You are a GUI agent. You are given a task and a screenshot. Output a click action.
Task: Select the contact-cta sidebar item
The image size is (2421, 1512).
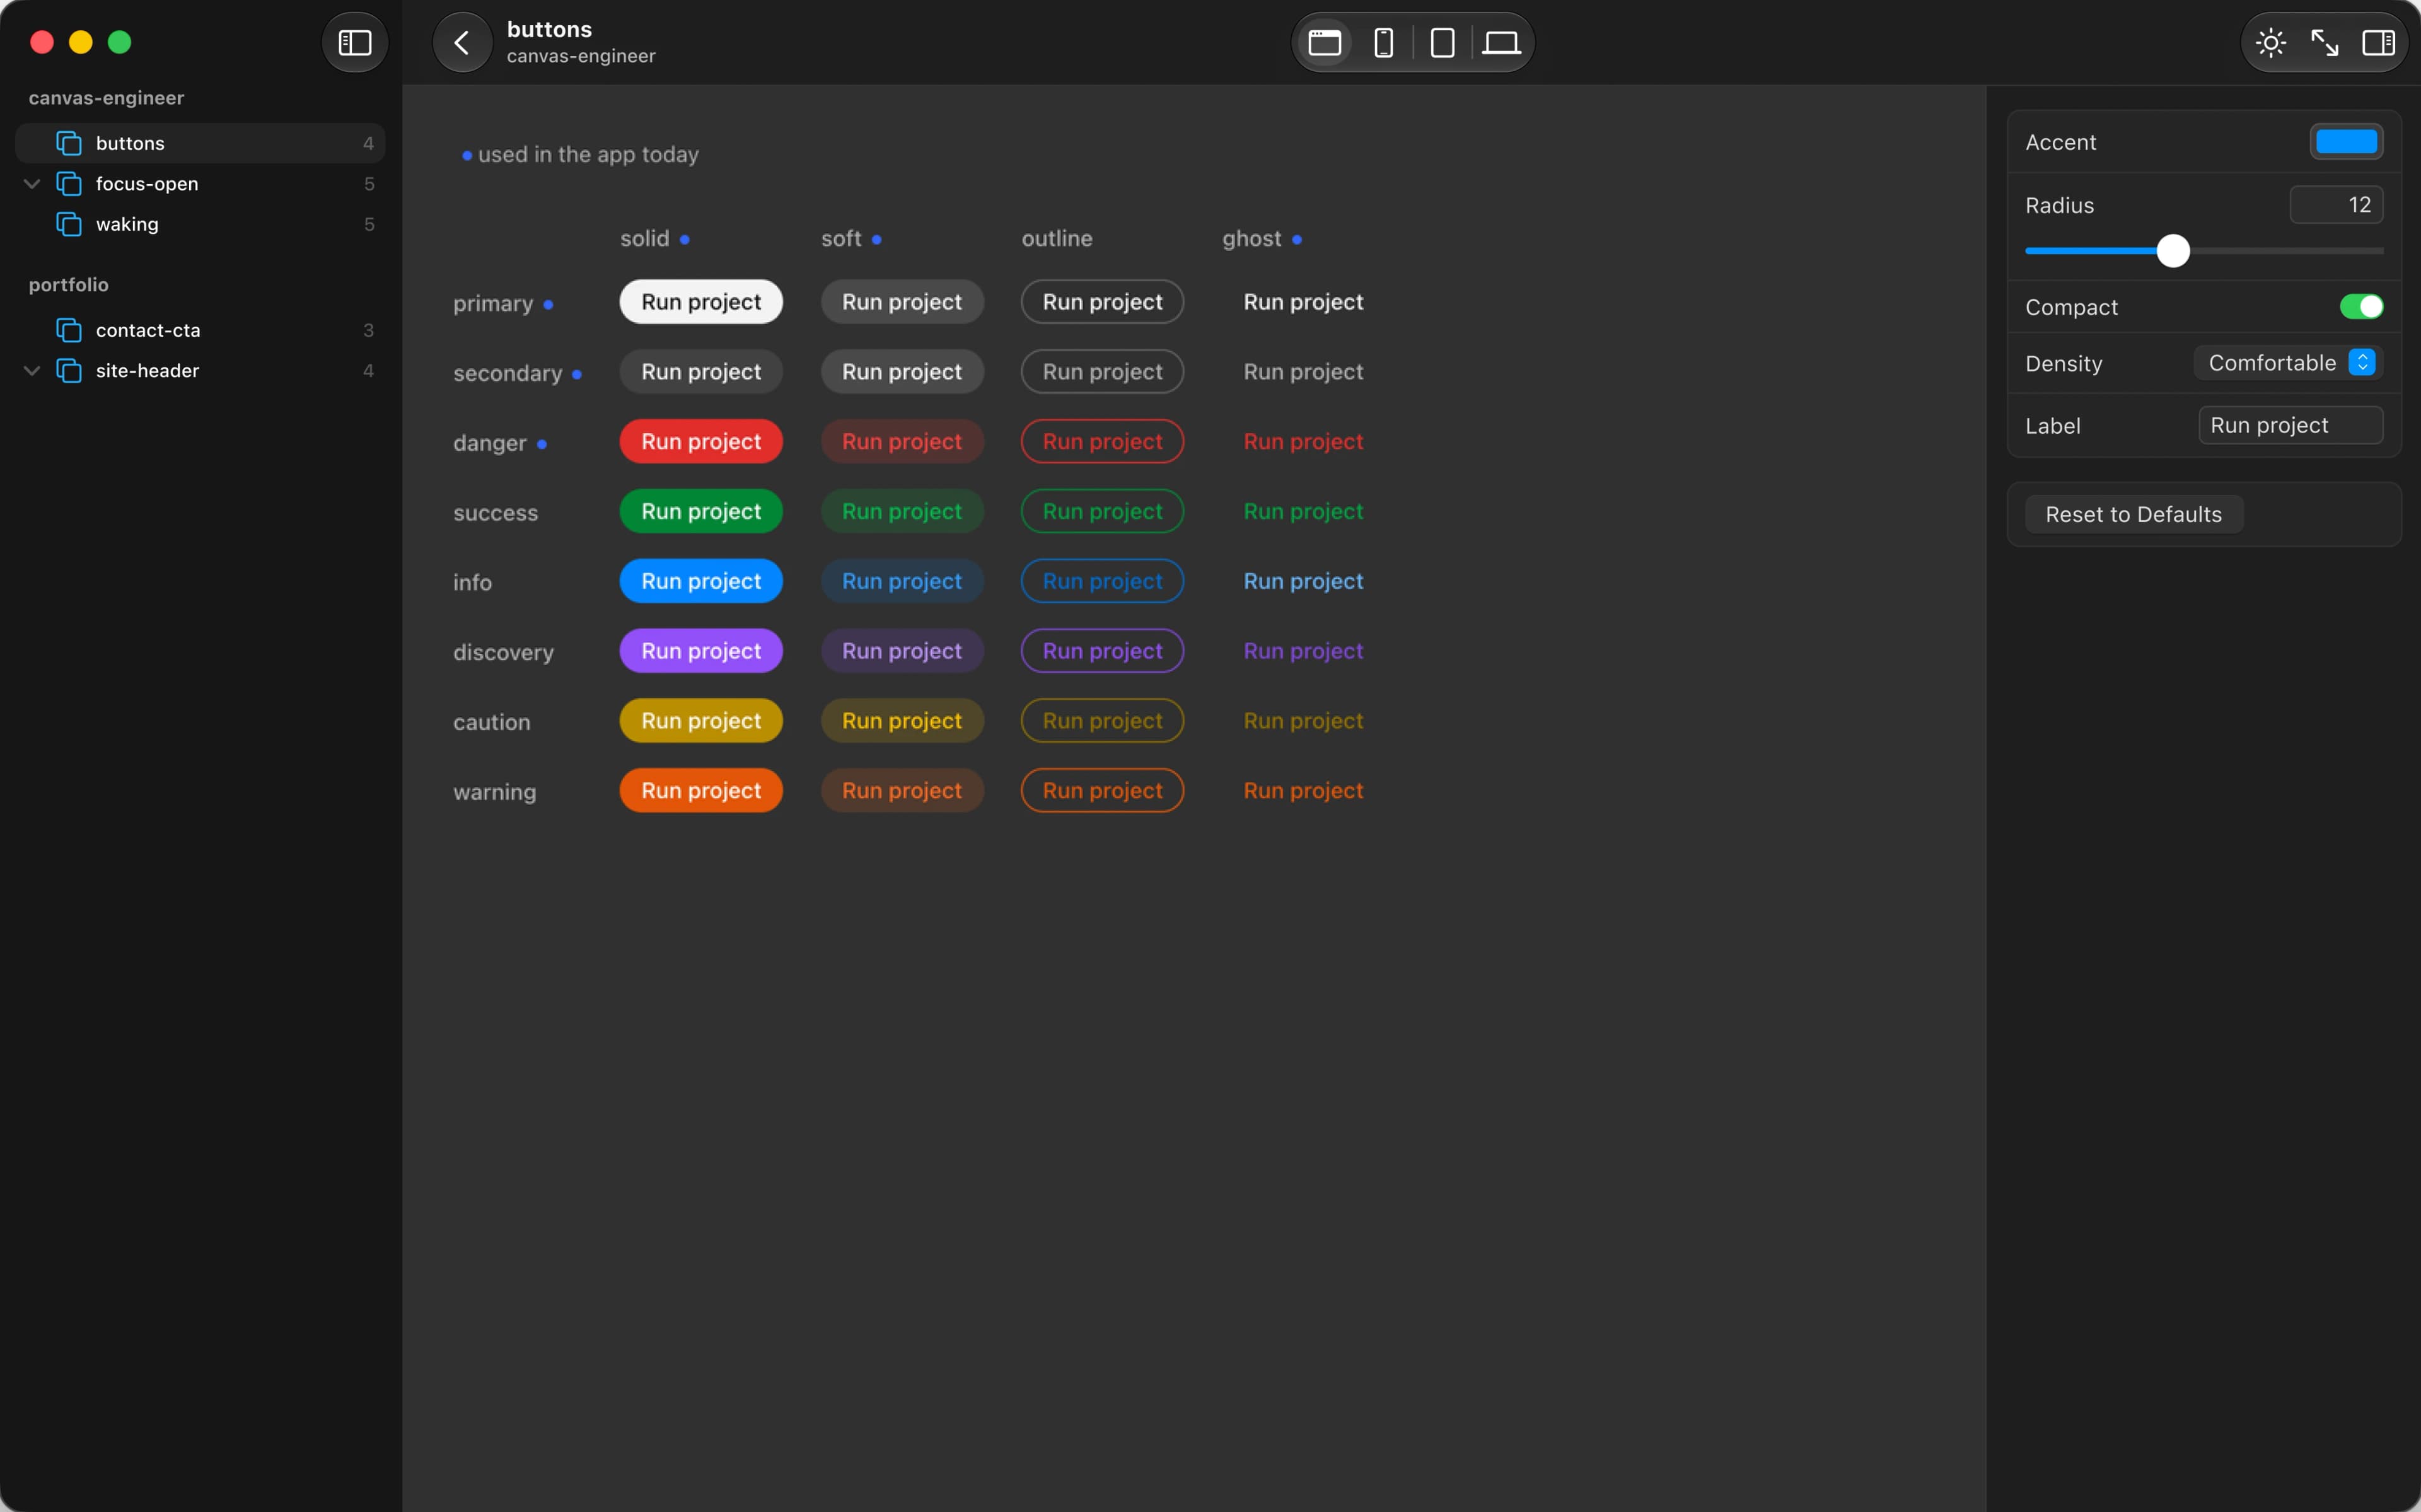tap(200, 330)
